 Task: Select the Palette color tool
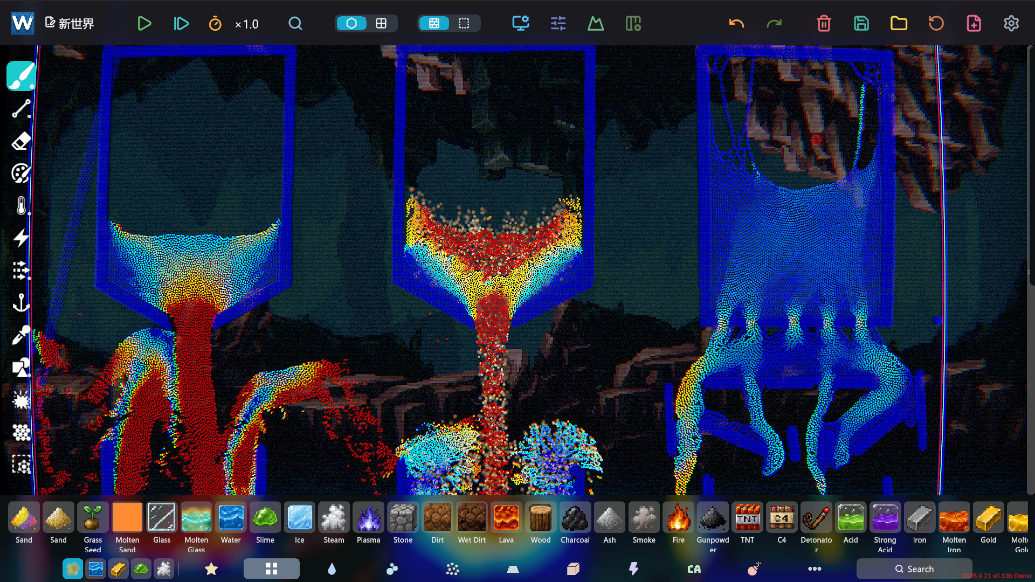[21, 173]
